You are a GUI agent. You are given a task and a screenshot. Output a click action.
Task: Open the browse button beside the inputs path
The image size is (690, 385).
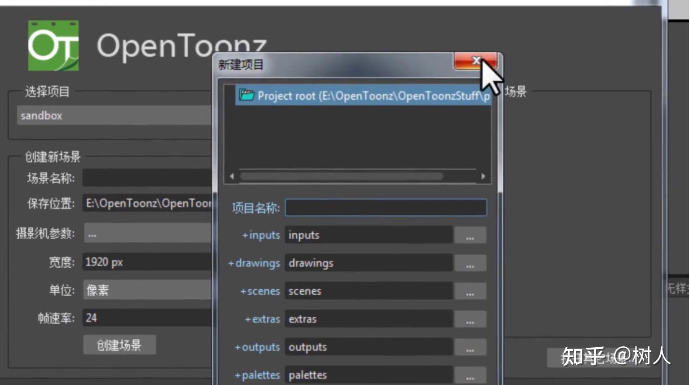(470, 235)
